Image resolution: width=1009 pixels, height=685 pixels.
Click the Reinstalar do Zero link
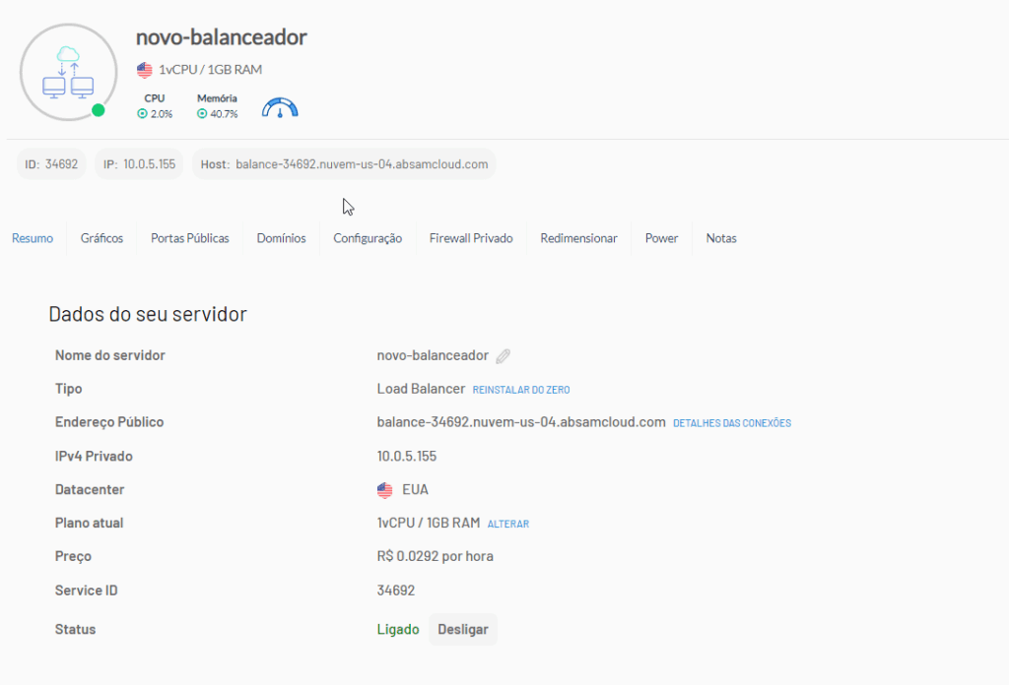521,390
